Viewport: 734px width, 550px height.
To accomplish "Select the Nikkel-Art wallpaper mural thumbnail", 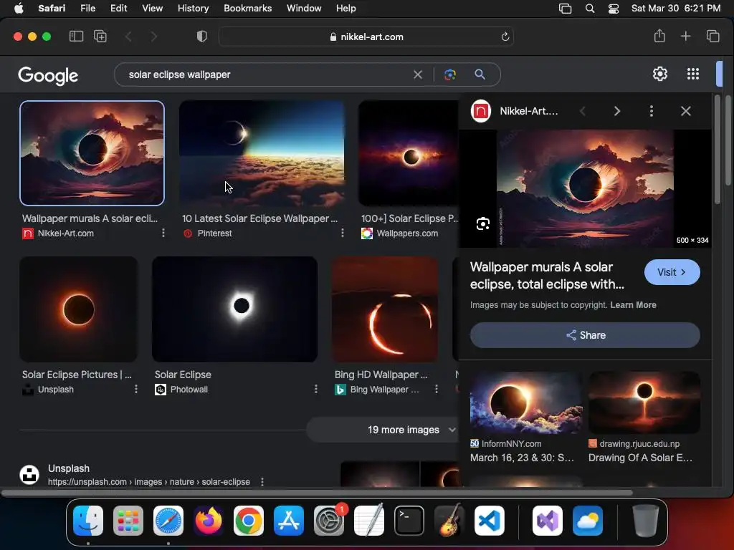I will coord(92,153).
